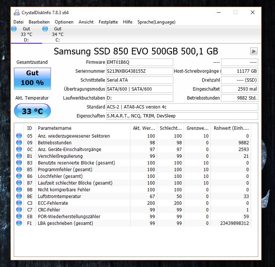The image size is (275, 267).
Task: Open the Ansicht menu
Action: [86, 22]
